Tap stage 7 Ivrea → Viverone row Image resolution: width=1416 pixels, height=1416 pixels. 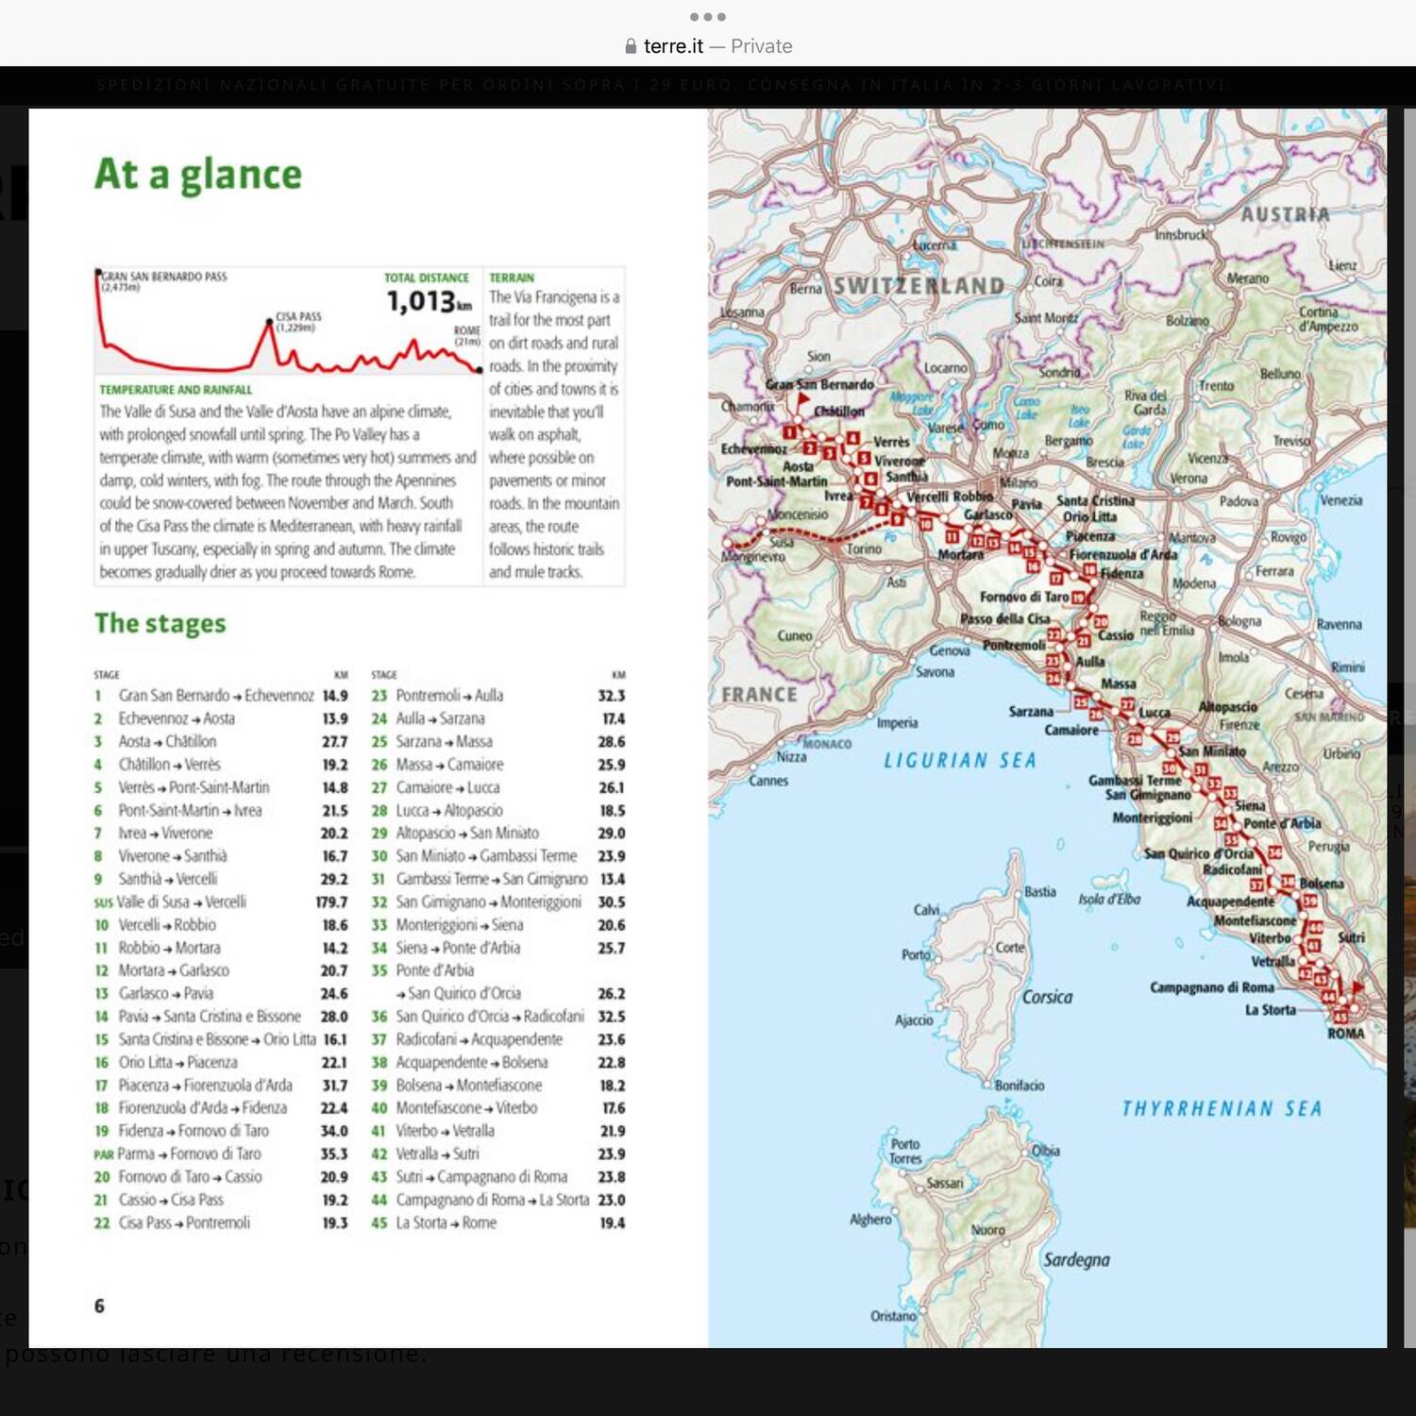(x=221, y=834)
